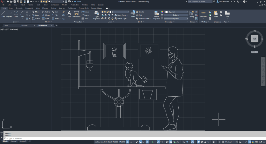Open the Format menu

tap(30, 5)
